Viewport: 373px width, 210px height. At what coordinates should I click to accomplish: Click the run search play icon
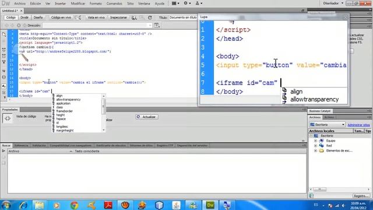3,151
